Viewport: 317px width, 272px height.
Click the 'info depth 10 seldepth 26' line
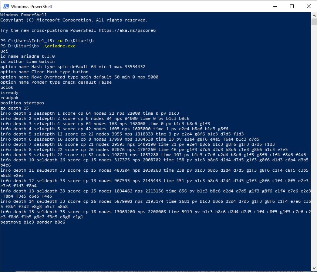(x=155, y=162)
